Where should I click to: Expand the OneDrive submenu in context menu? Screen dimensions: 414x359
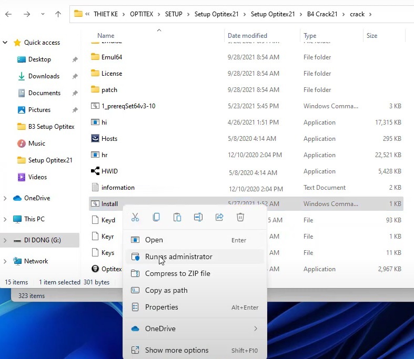(x=256, y=329)
